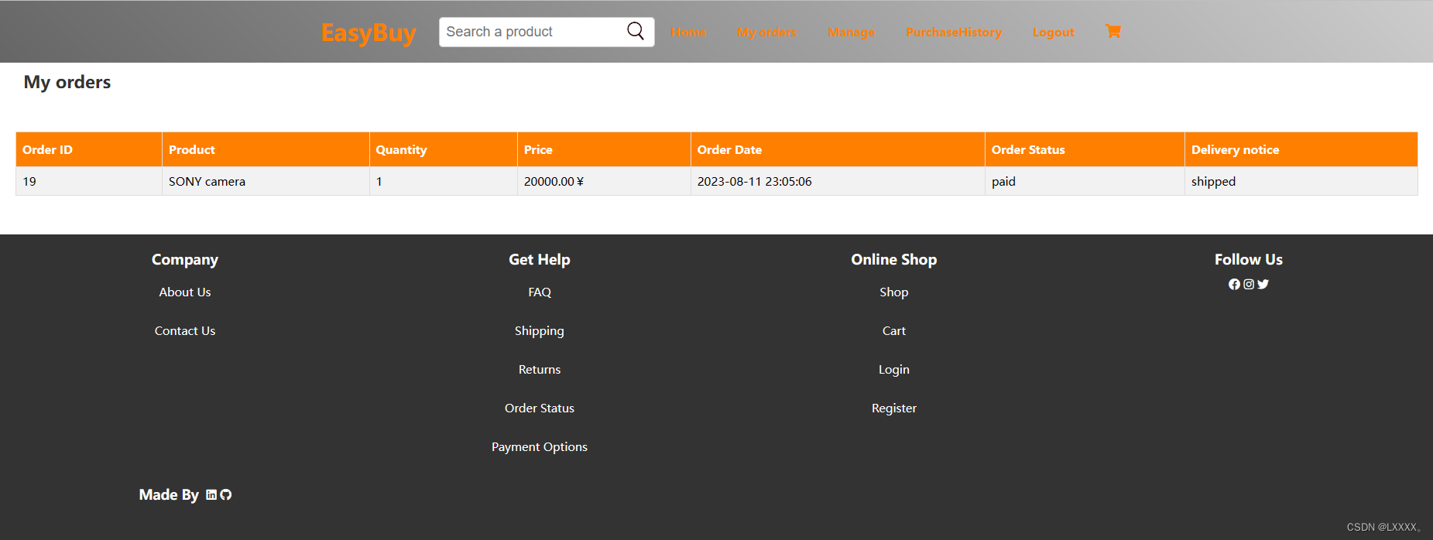Click the EasyBuy logo
This screenshot has width=1433, height=540.
369,32
